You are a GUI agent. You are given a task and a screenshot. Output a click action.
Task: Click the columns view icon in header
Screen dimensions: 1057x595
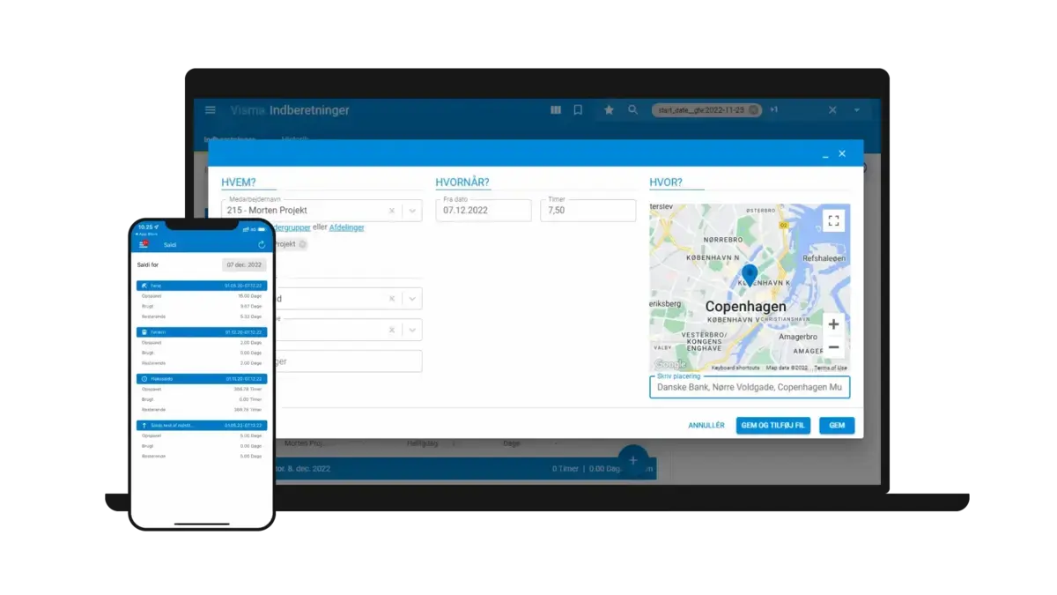556,110
